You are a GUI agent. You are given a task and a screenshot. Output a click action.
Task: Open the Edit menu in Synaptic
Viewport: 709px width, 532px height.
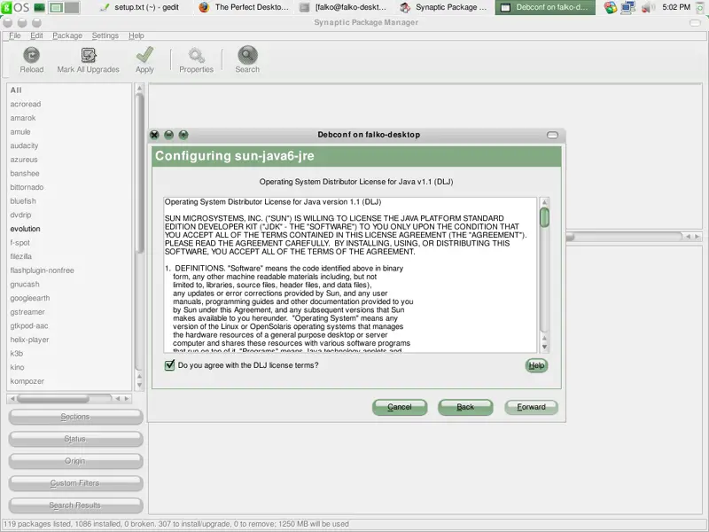36,35
